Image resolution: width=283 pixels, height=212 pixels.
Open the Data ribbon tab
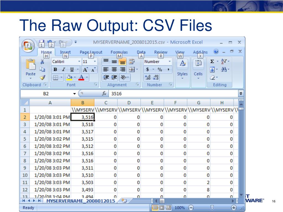click(141, 52)
